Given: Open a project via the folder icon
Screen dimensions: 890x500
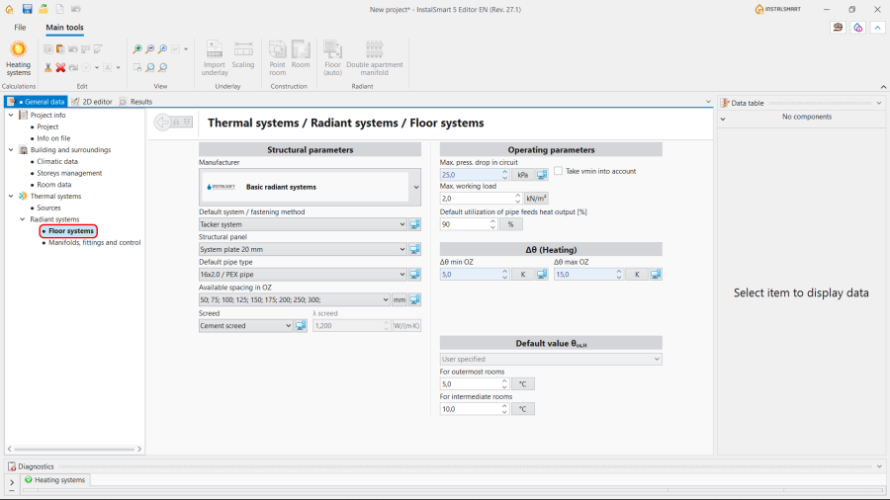Looking at the screenshot, I should (x=44, y=9).
